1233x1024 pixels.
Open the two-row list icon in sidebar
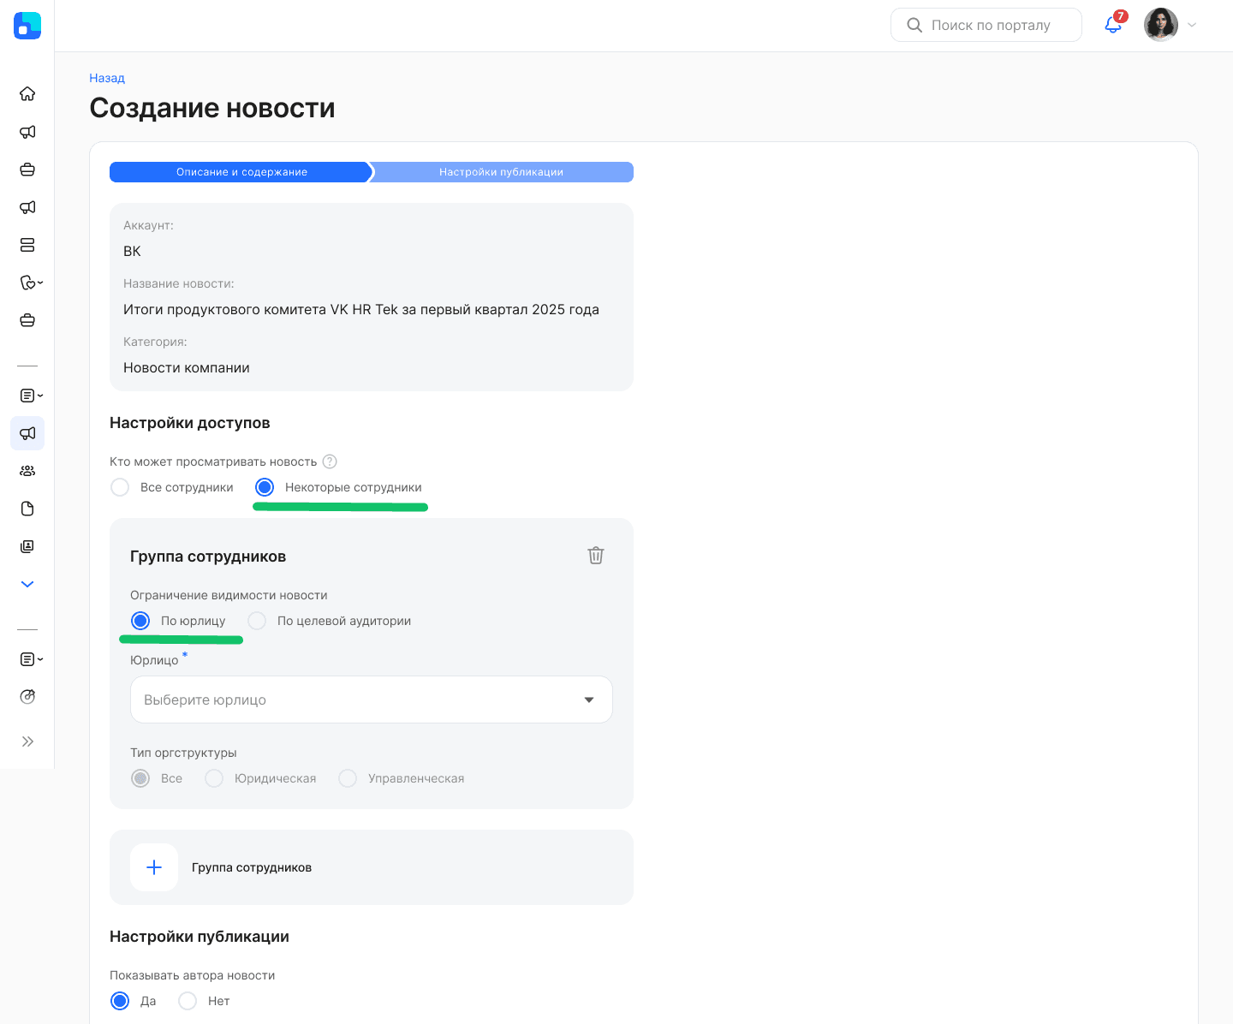[x=27, y=245]
